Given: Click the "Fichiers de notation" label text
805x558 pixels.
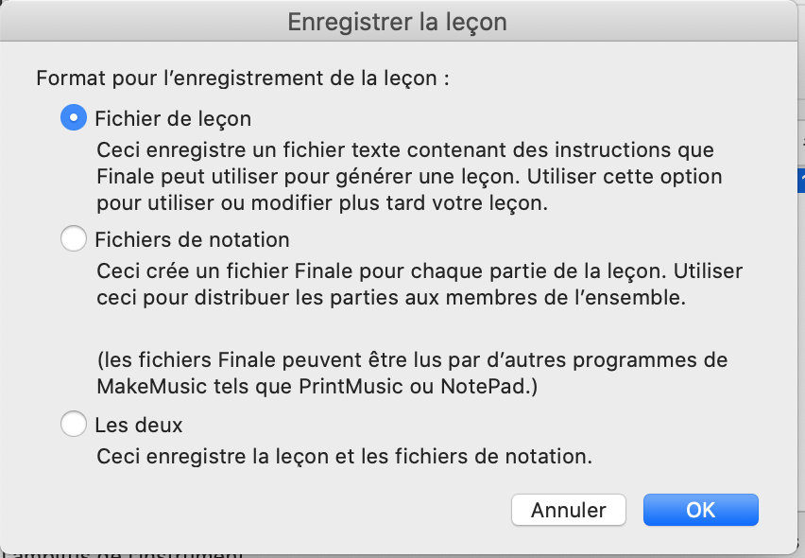Looking at the screenshot, I should (192, 240).
